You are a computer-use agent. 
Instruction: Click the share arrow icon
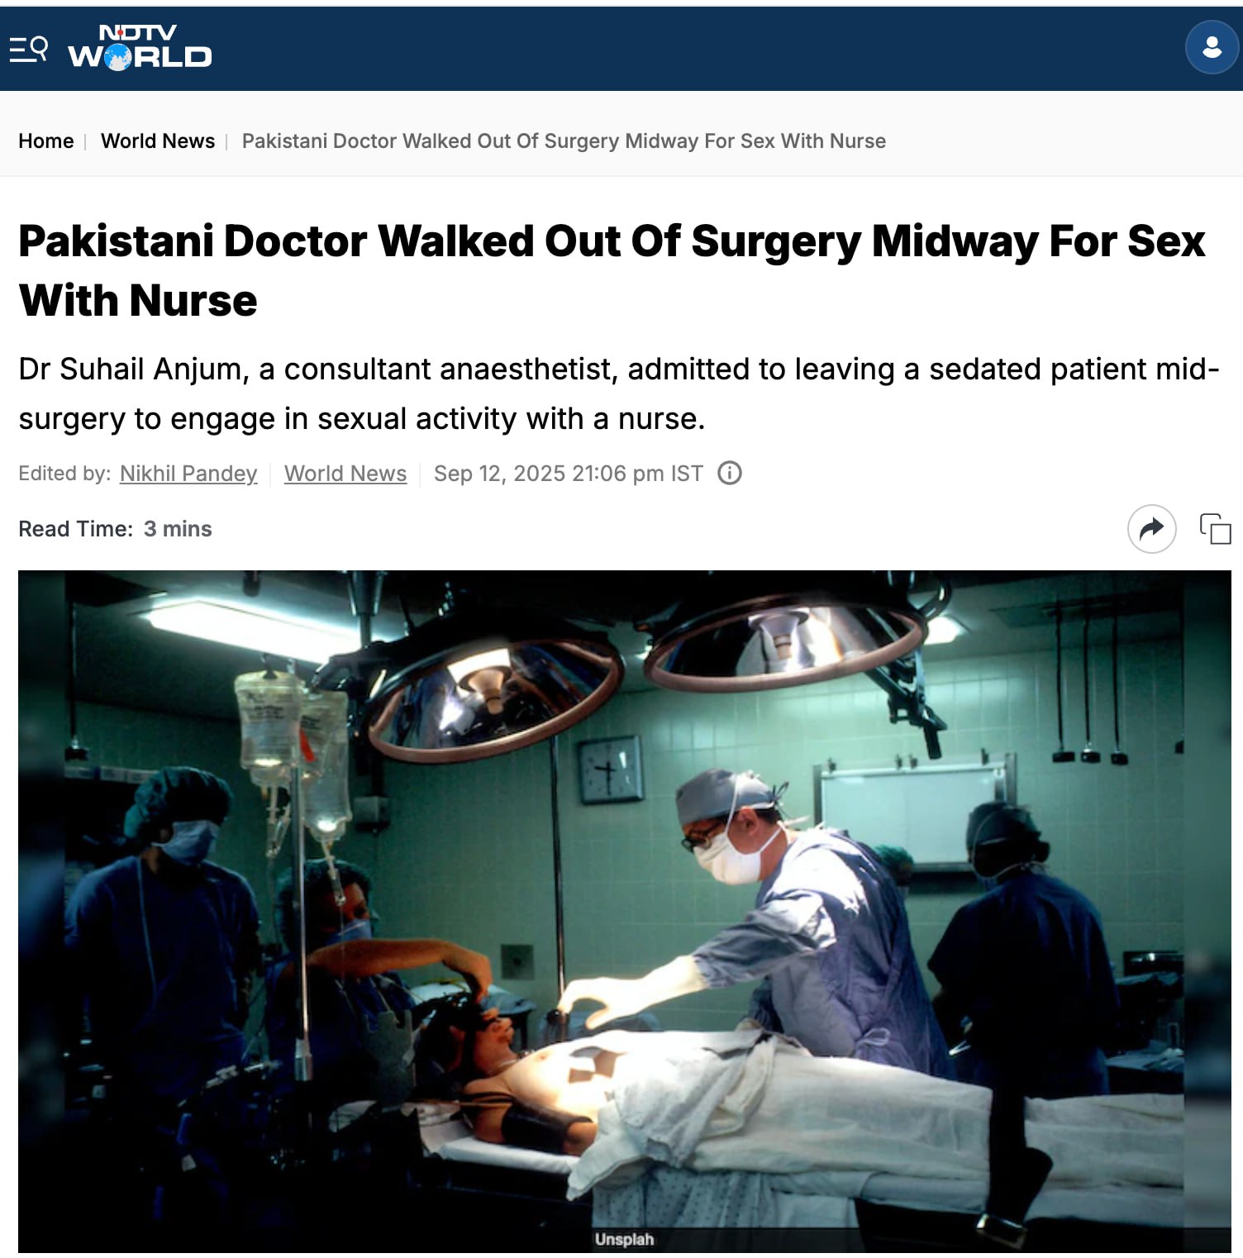[x=1151, y=528]
